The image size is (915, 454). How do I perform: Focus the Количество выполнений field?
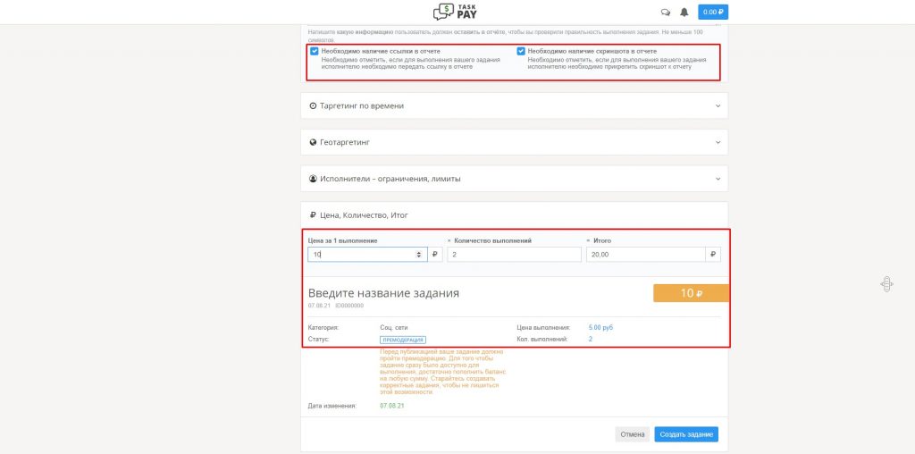click(514, 255)
